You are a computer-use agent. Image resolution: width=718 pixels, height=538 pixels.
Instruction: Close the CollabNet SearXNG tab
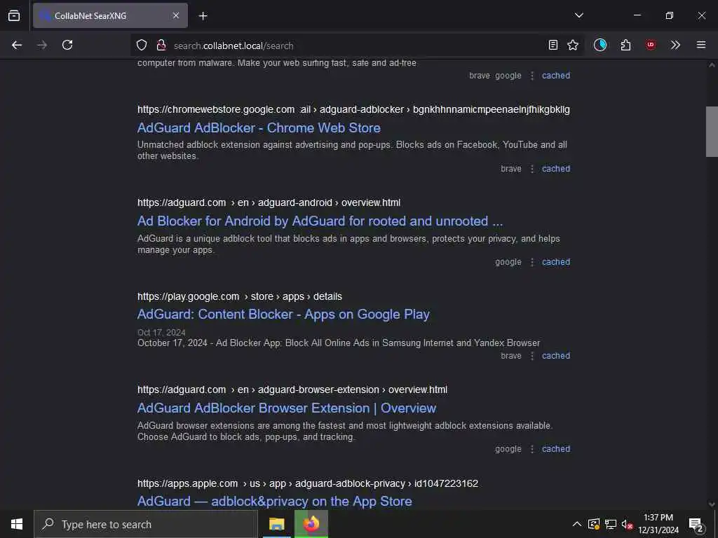[176, 15]
